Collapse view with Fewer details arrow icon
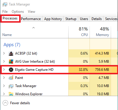 coord(5,103)
